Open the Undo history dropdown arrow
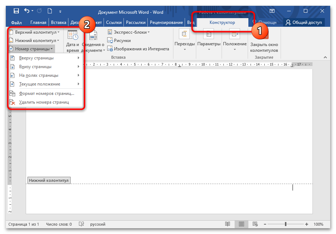The image size is (336, 234). 32,11
